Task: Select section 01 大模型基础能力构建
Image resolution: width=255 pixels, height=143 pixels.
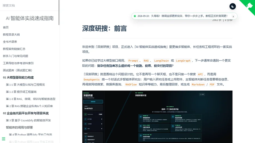Action: (18, 77)
